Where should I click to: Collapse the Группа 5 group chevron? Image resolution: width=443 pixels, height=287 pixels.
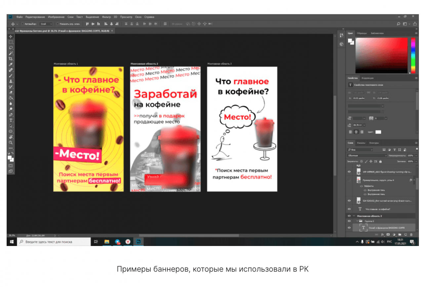[x=357, y=221]
